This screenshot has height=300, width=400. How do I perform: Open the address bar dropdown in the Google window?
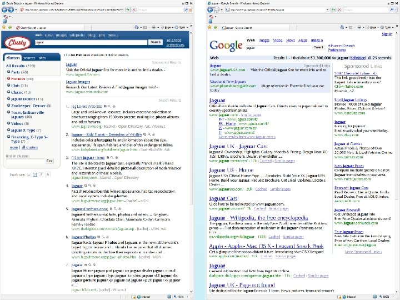328,9
